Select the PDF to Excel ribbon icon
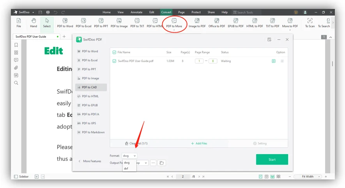 click(x=83, y=23)
